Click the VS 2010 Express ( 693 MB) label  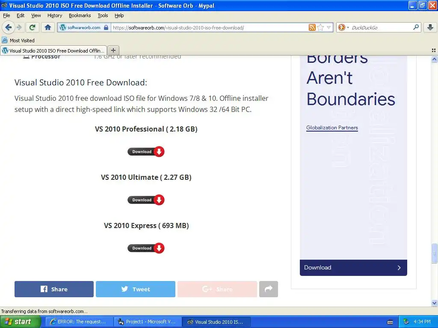click(146, 225)
